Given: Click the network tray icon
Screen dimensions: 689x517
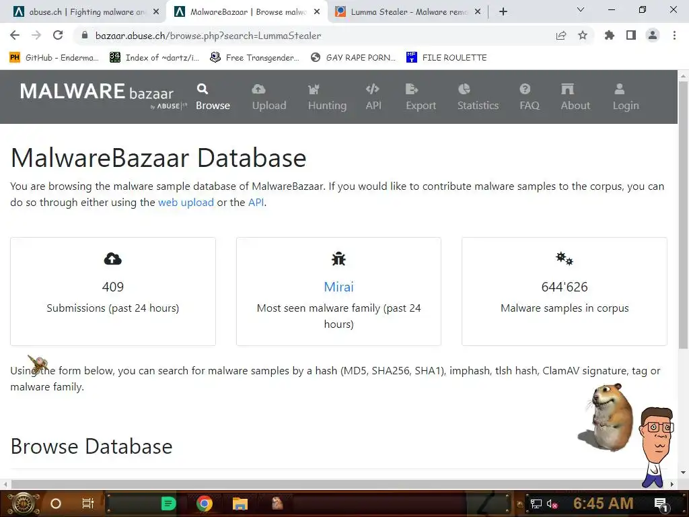Looking at the screenshot, I should [536, 504].
